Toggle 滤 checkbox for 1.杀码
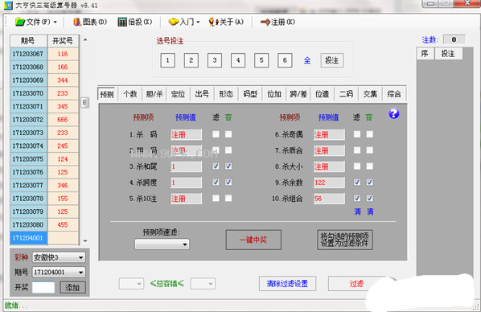This screenshot has height=312, width=481. 216,134
